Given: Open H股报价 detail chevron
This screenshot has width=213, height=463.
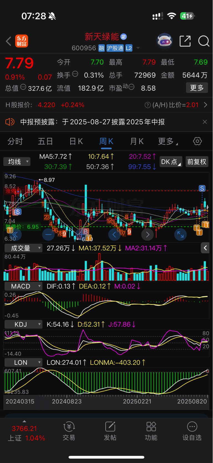Looking at the screenshot, I should click(x=206, y=105).
